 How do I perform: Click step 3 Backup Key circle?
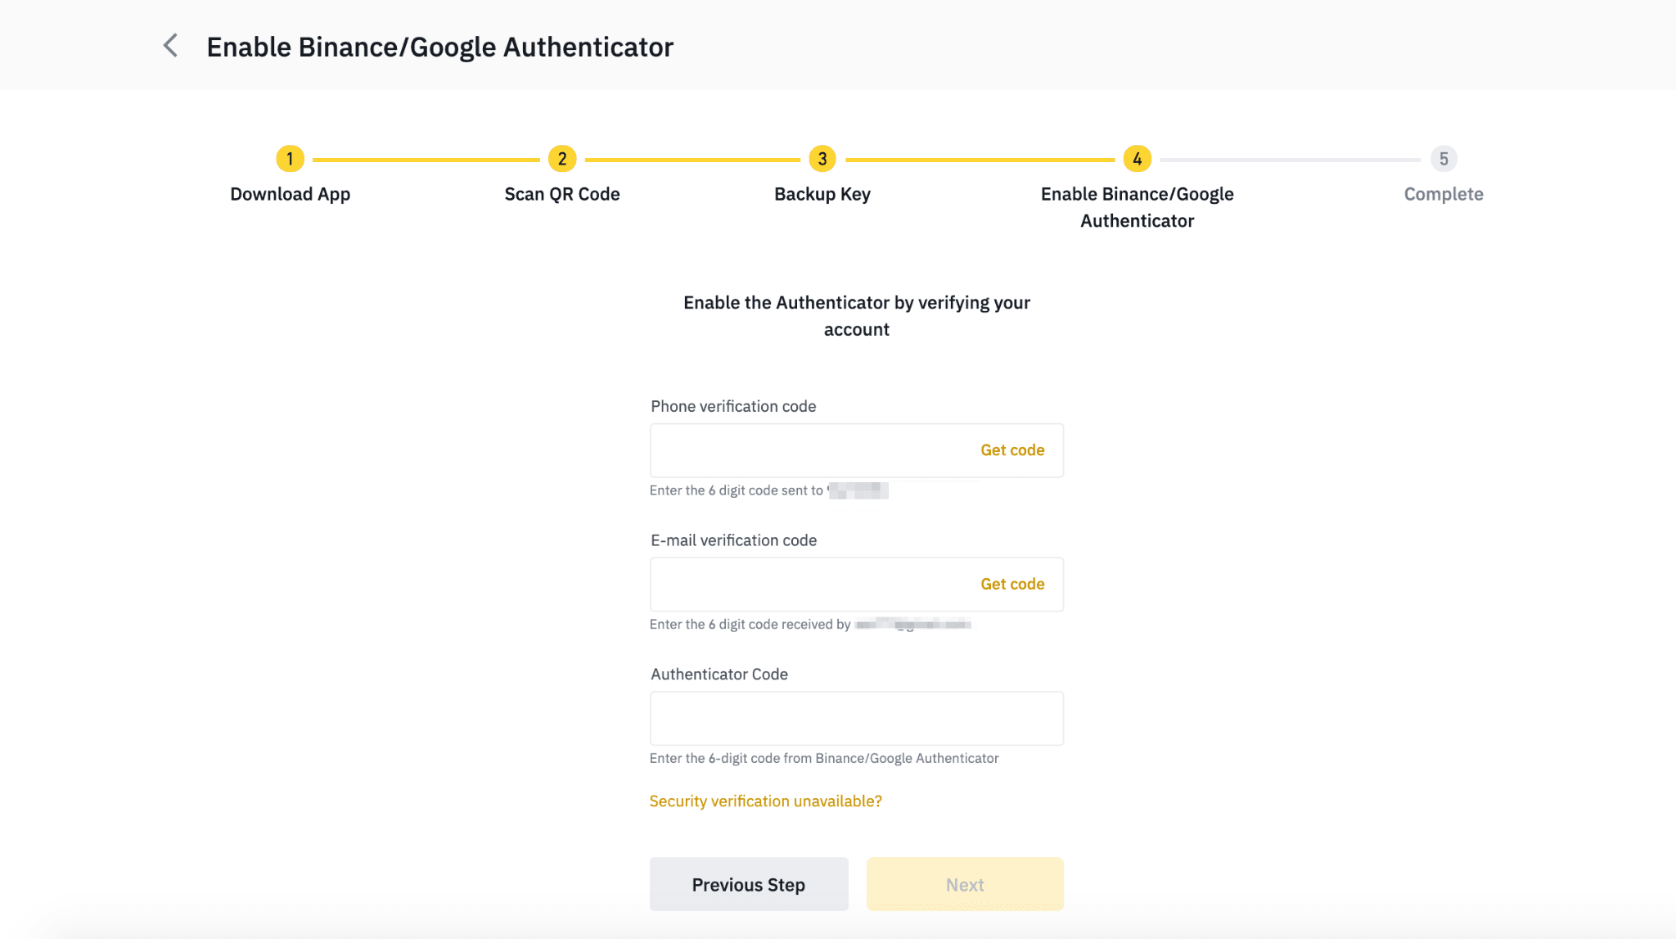click(822, 159)
